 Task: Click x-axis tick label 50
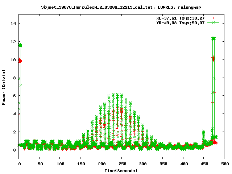tap(40, 164)
